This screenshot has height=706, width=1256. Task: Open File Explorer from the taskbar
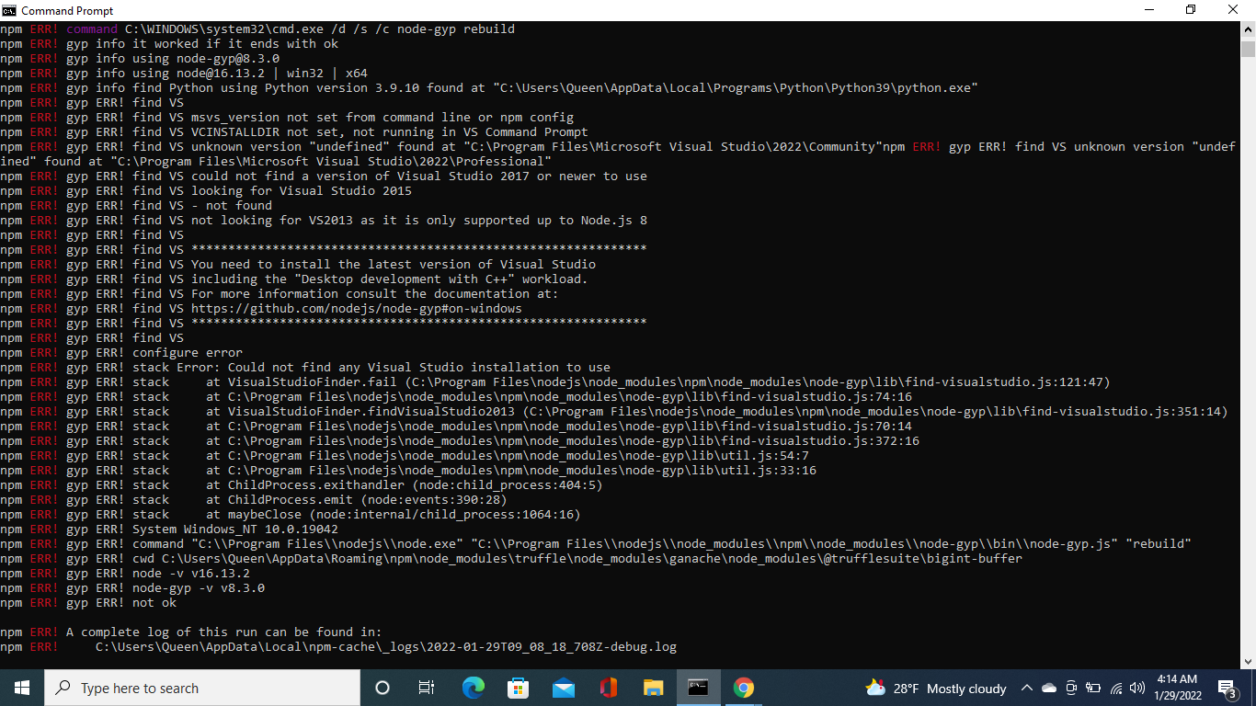point(653,688)
